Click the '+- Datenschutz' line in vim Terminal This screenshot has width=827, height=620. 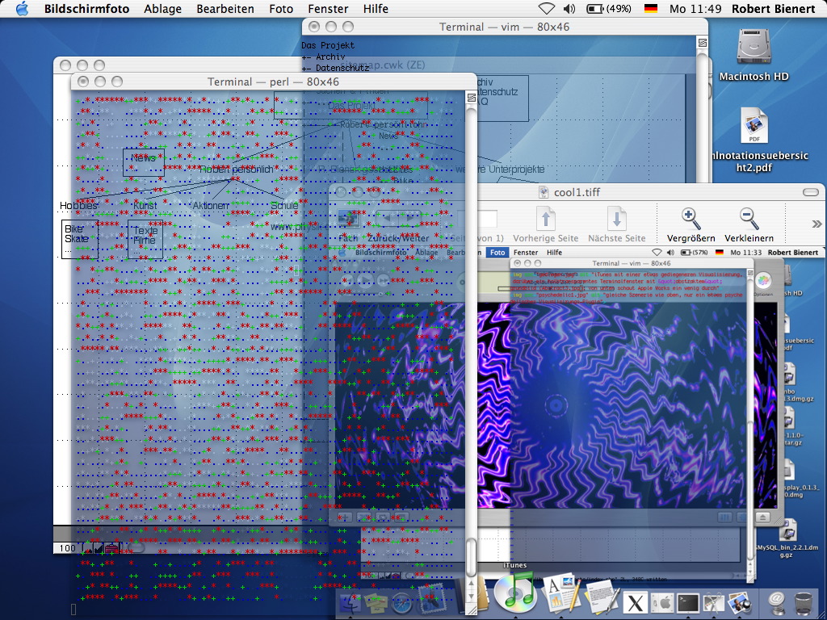335,68
